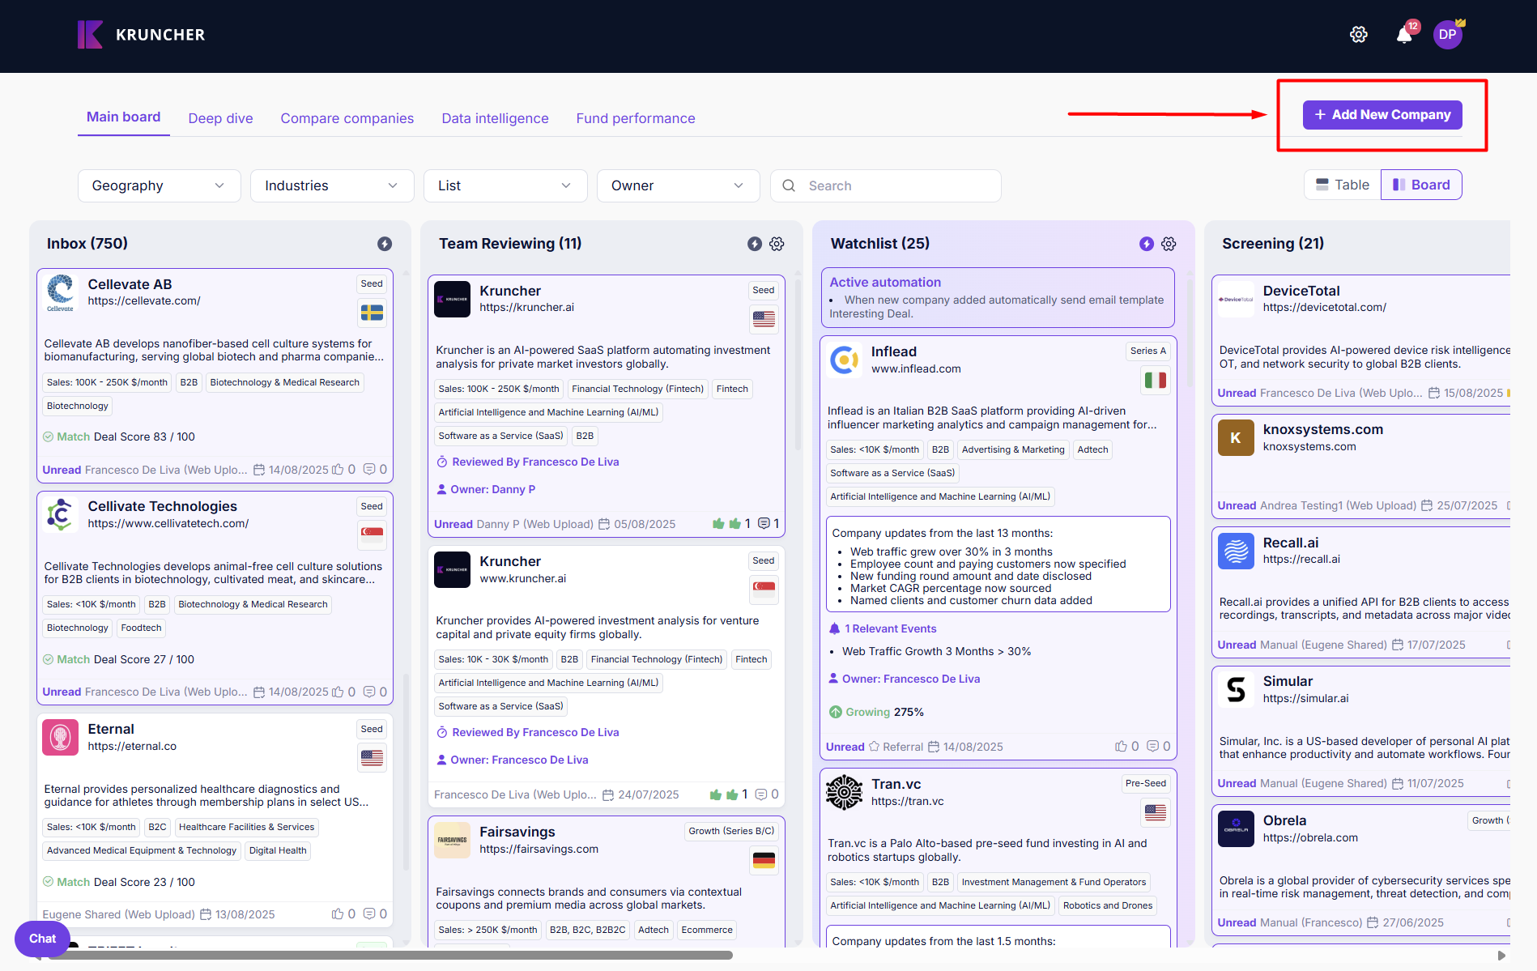Click the Growth (Series B/C) tag on Fairsavings
Screen dimensions: 1537x971
point(731,831)
